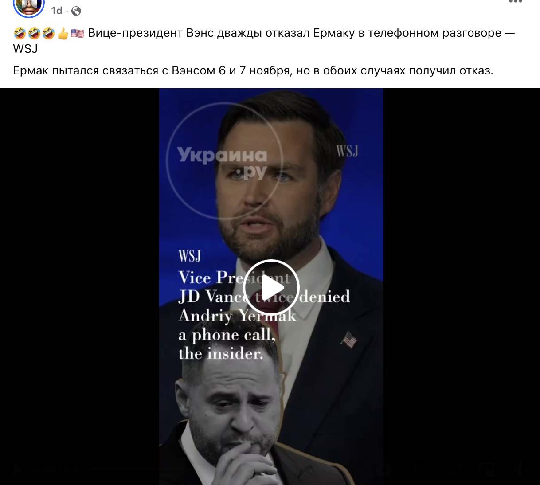Image resolution: width=540 pixels, height=485 pixels.
Task: Open the three-dot post options menu
Action: click(516, 2)
